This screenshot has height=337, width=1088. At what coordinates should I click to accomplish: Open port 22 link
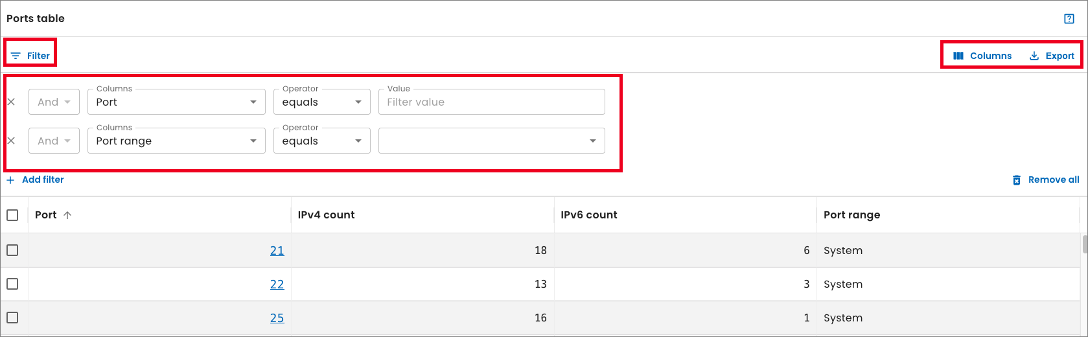[x=277, y=284]
